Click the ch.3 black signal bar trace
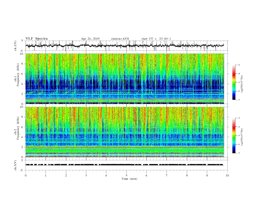This screenshot has height=197, width=256. [124, 165]
